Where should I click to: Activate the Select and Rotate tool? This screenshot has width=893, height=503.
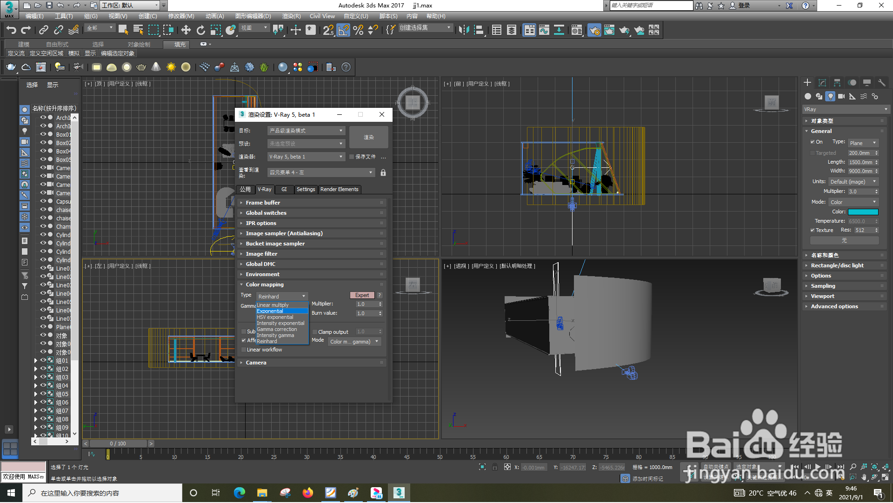click(201, 30)
